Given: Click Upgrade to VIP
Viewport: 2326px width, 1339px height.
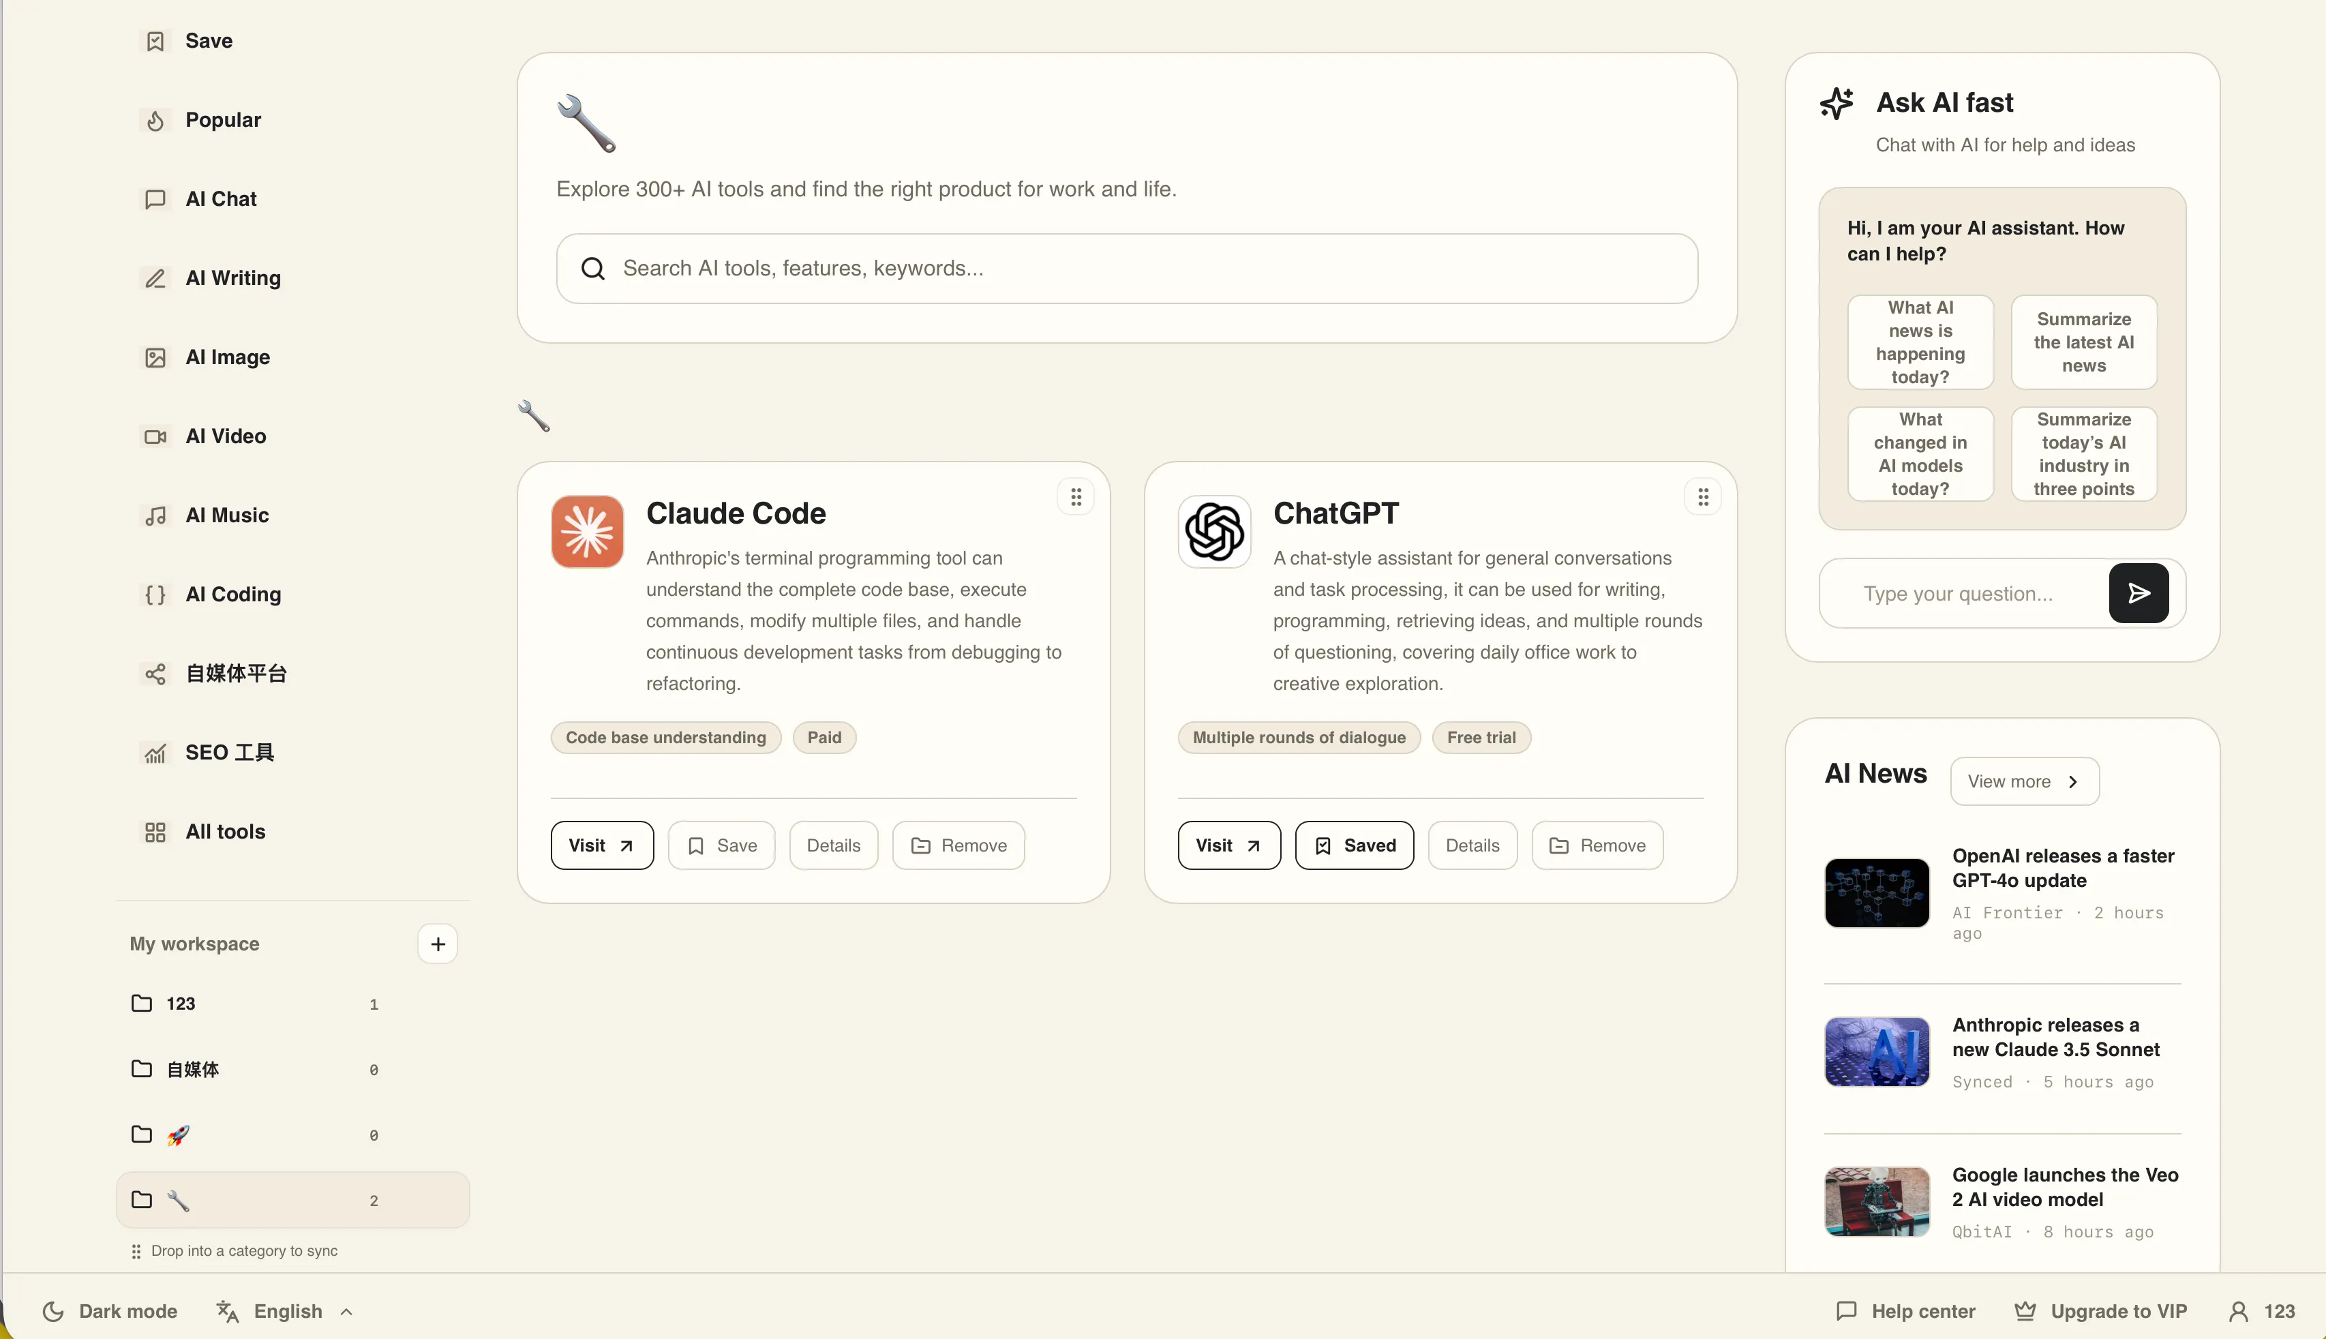Looking at the screenshot, I should 2100,1312.
